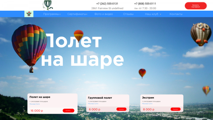This screenshot has height=120, width=213.
Task: Go to Фото и видео page
Action: [104, 14]
